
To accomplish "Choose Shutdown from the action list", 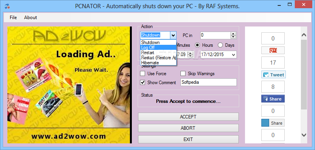I will point(158,42).
